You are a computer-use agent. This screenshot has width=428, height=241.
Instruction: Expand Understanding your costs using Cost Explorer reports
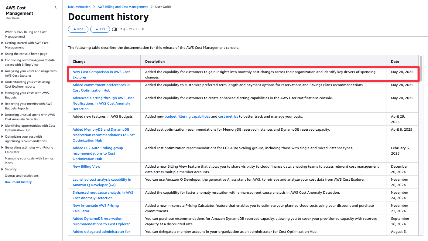(x=2, y=82)
